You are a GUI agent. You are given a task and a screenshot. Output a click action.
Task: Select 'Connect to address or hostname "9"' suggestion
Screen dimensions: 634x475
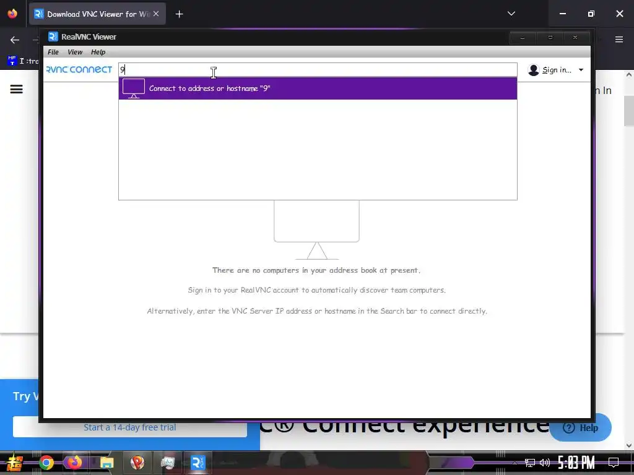pos(318,88)
